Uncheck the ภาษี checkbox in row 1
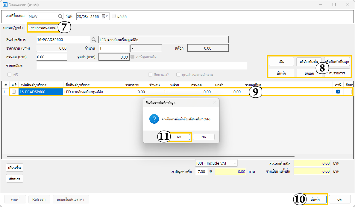The image size is (355, 207). click(338, 92)
